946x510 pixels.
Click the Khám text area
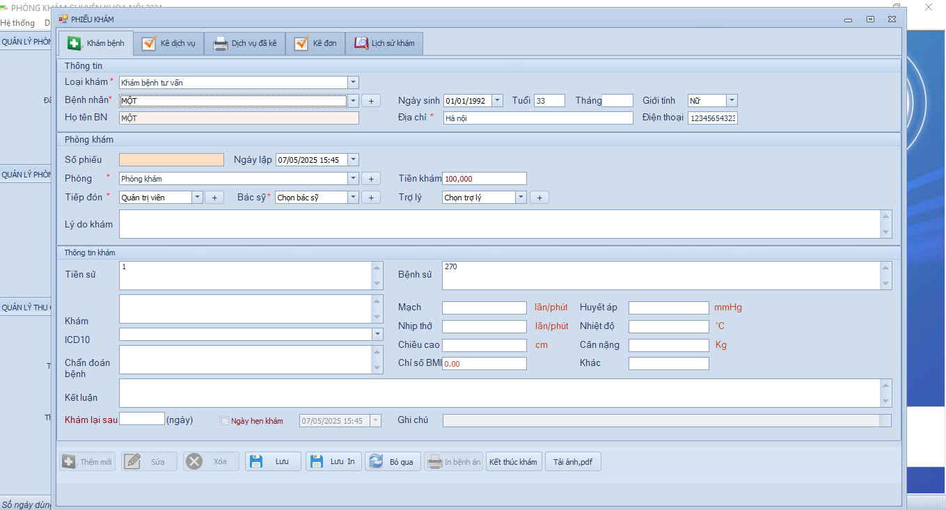pos(251,309)
